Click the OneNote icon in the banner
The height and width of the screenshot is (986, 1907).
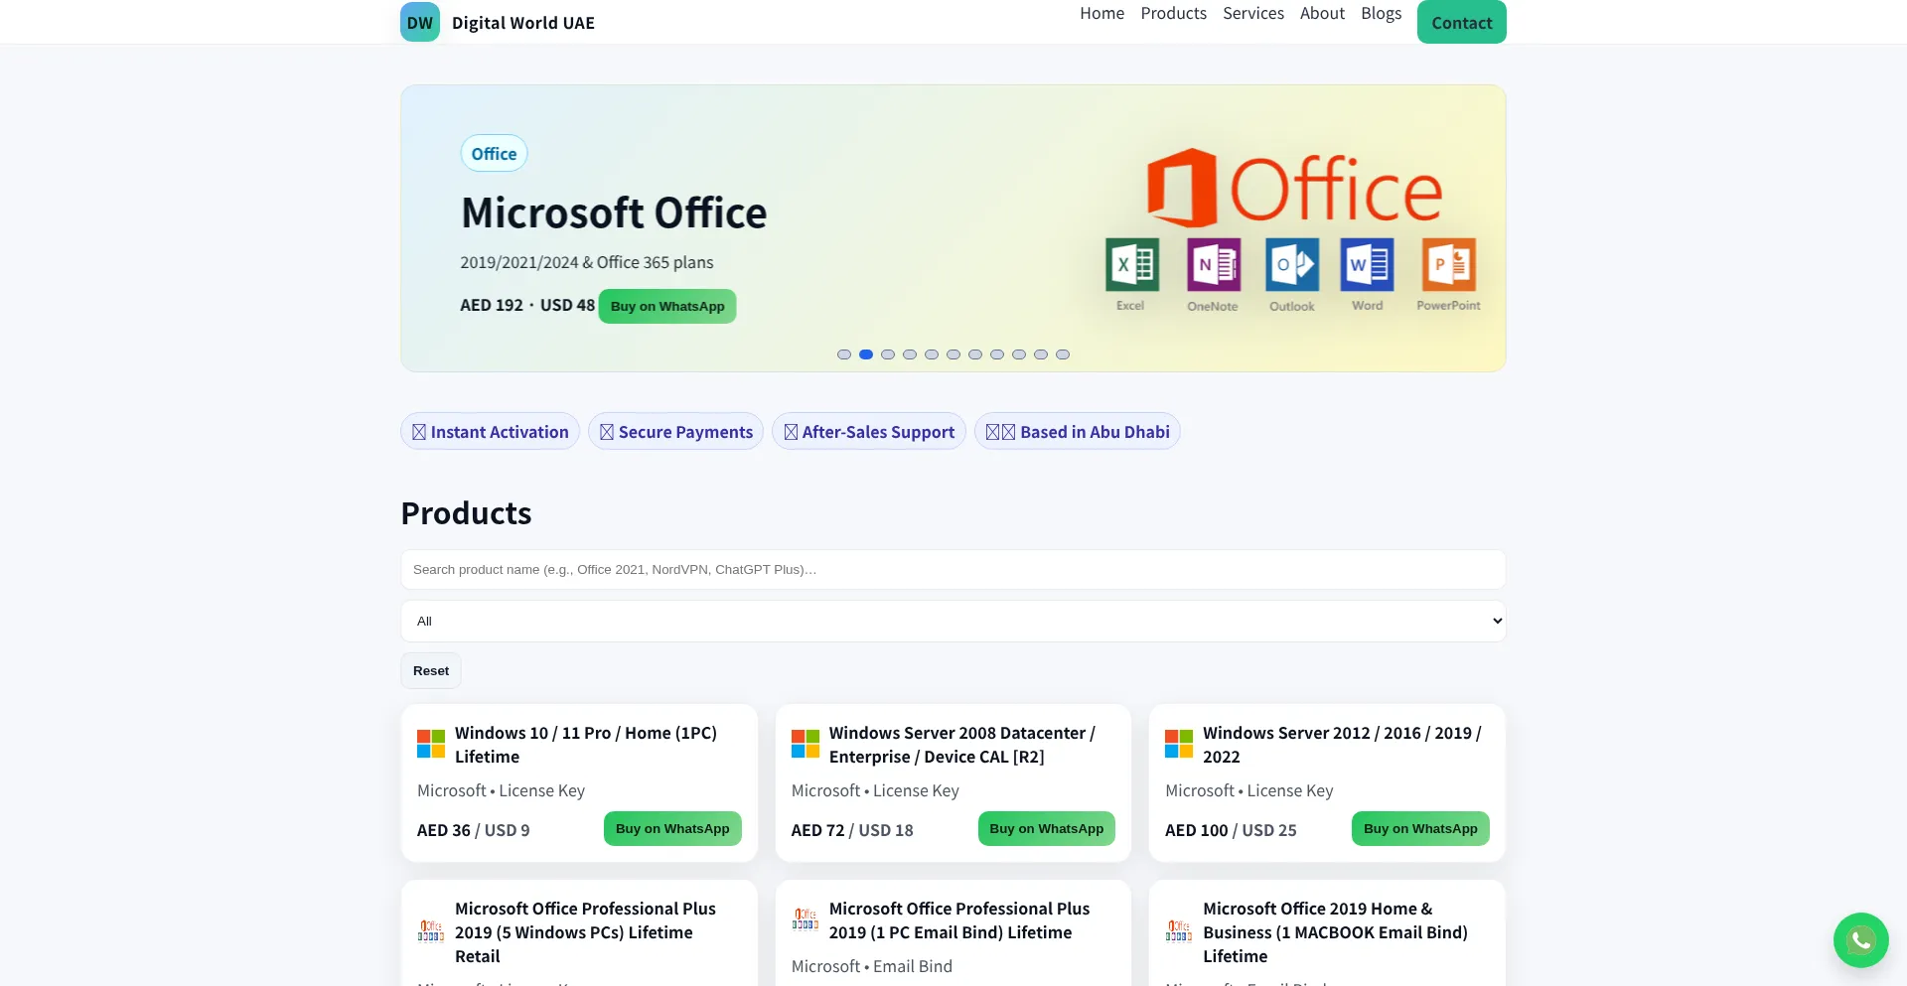(1213, 264)
